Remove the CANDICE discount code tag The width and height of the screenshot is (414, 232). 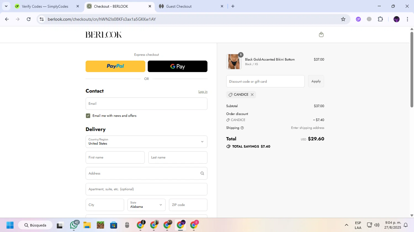[252, 95]
